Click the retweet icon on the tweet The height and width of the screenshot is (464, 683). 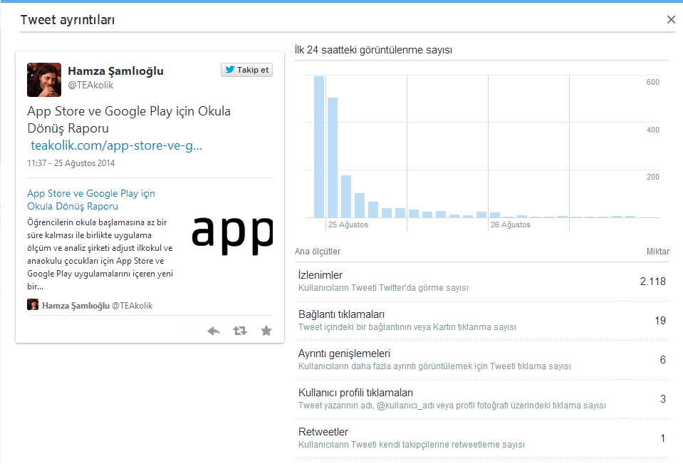tap(240, 331)
